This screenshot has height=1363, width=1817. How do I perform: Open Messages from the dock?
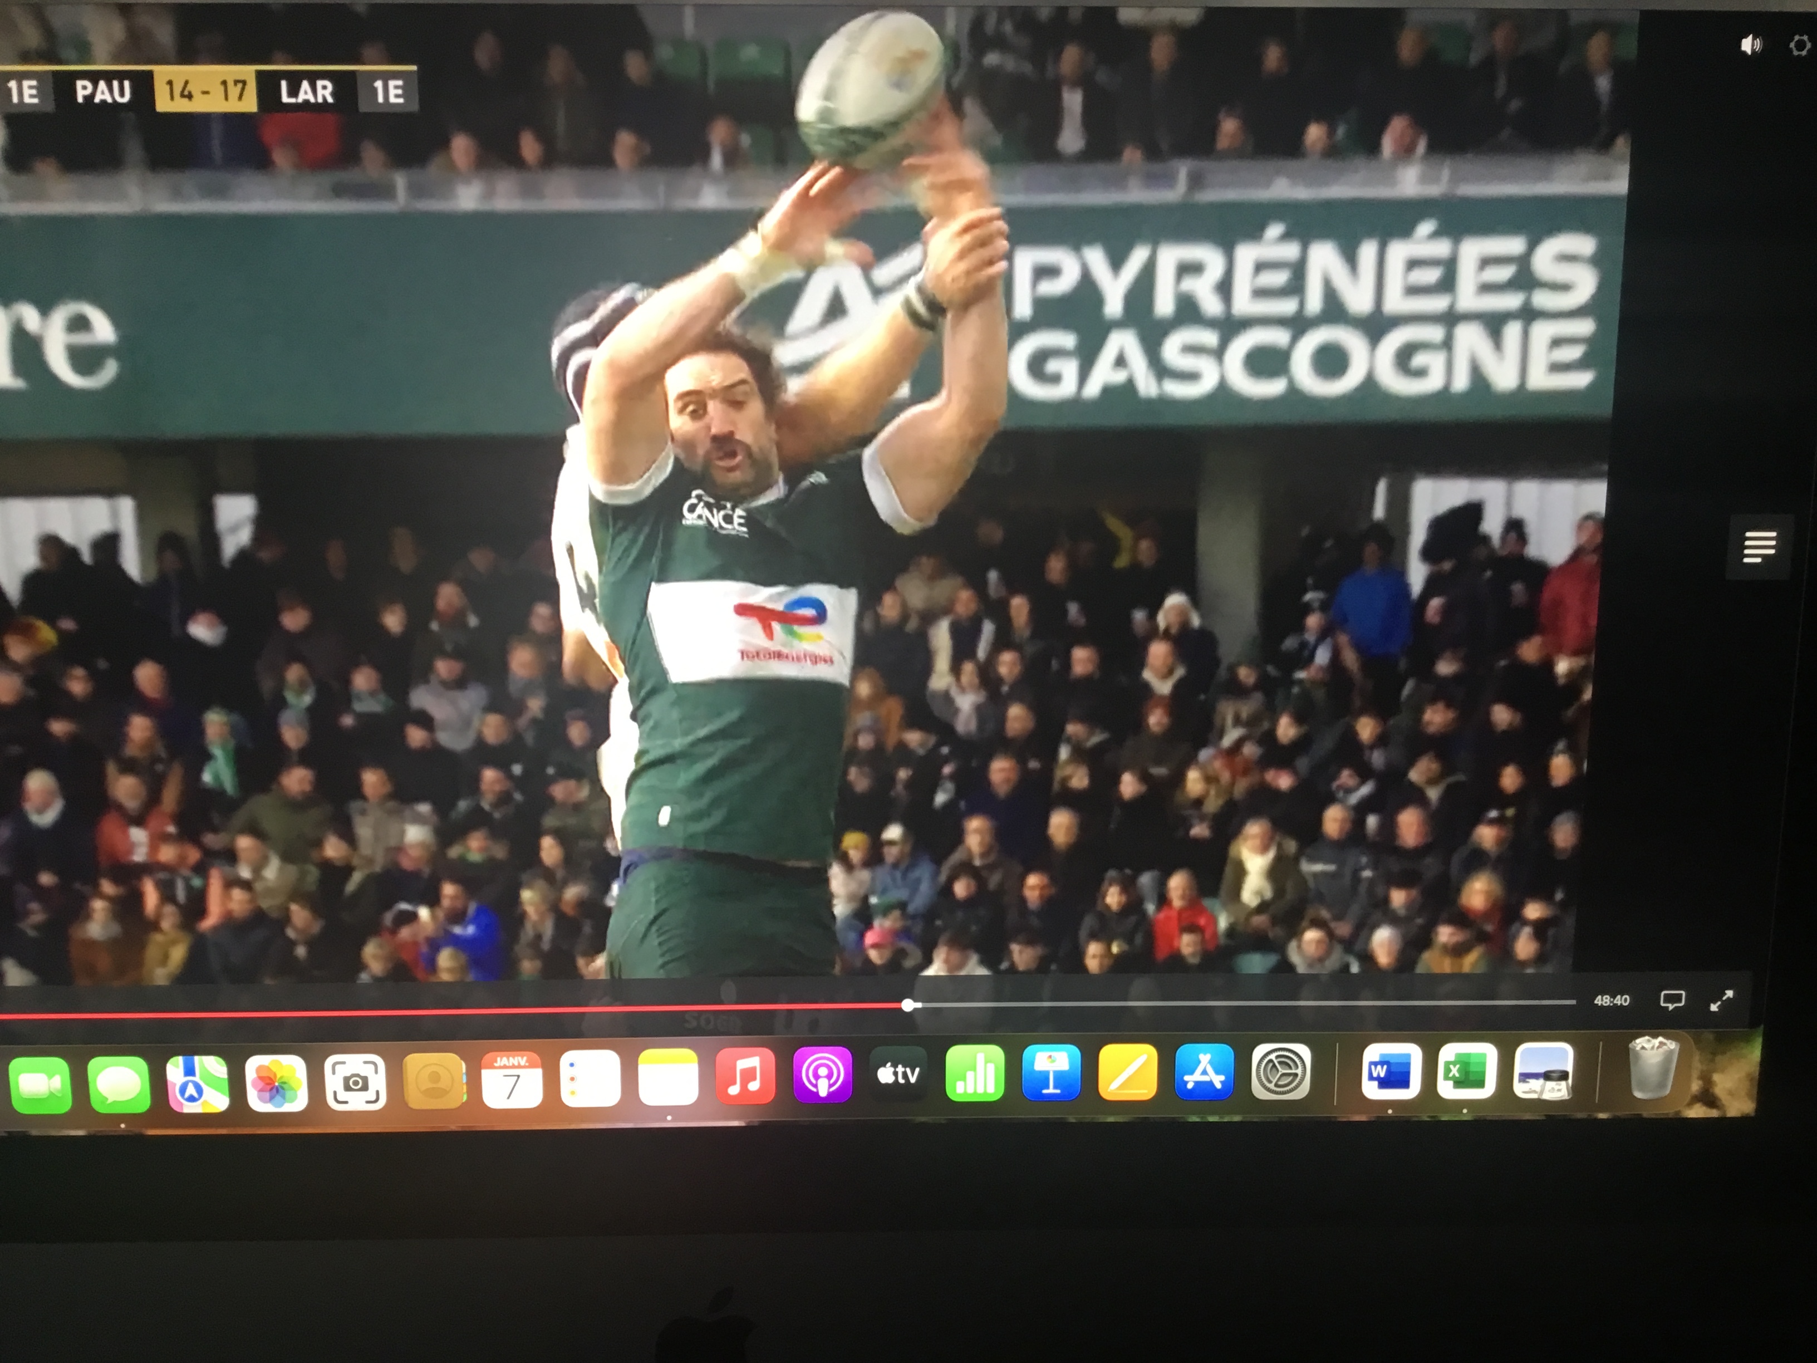point(118,1085)
